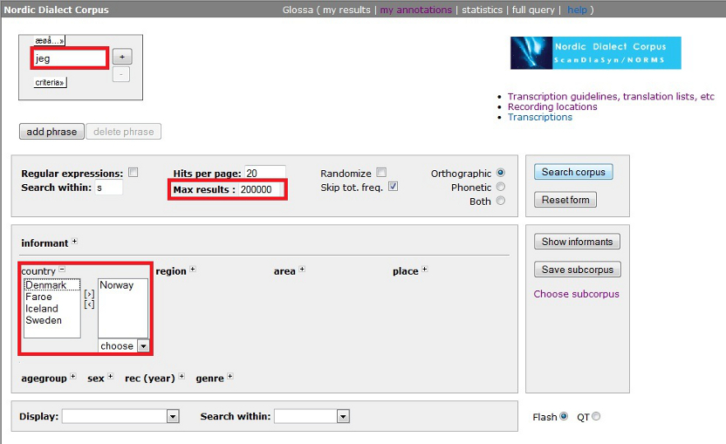Open the Recording locations link

(552, 107)
